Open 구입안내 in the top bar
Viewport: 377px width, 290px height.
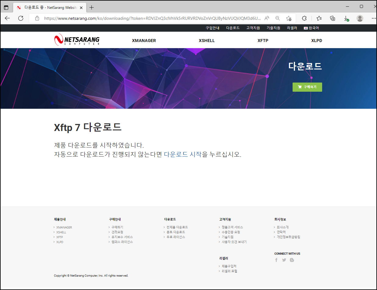(x=212, y=28)
